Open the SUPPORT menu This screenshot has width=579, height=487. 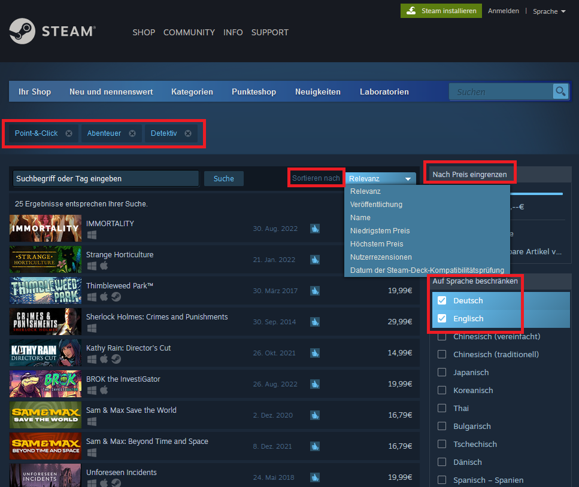point(270,32)
